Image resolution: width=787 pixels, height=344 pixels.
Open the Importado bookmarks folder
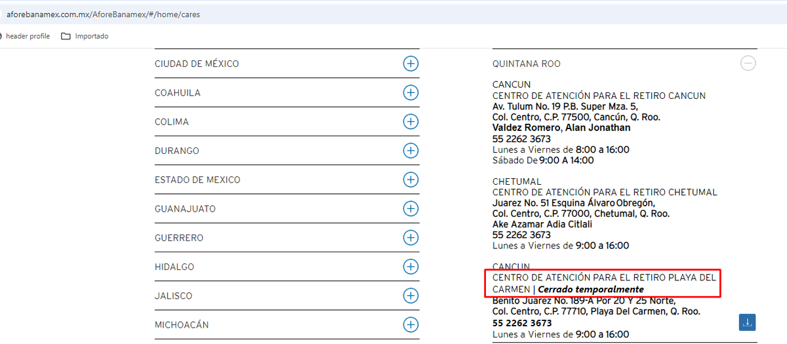coord(85,36)
